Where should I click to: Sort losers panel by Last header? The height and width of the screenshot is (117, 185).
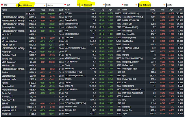point(180,10)
